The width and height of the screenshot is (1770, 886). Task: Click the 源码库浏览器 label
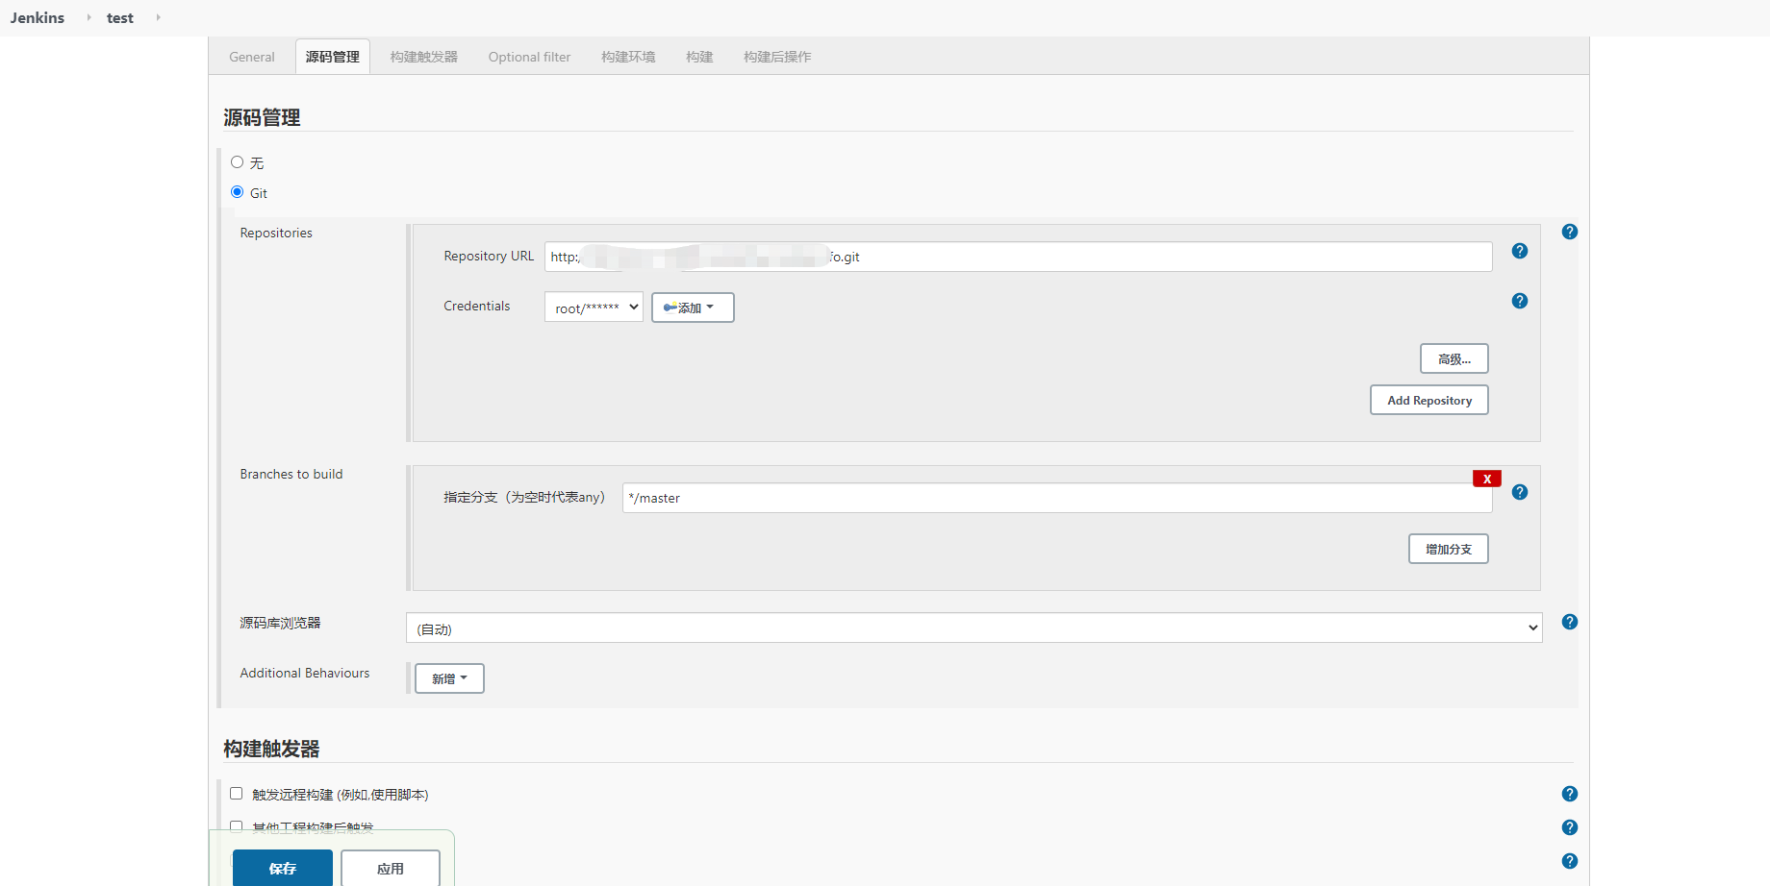click(280, 623)
